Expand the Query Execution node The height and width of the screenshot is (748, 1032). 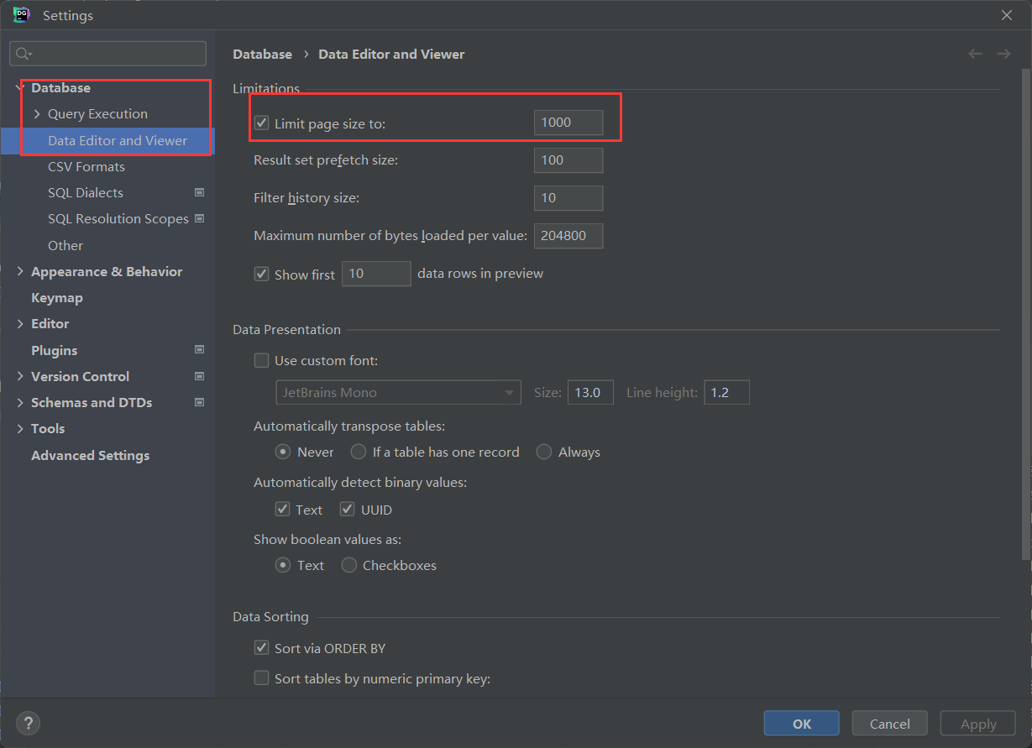[37, 113]
